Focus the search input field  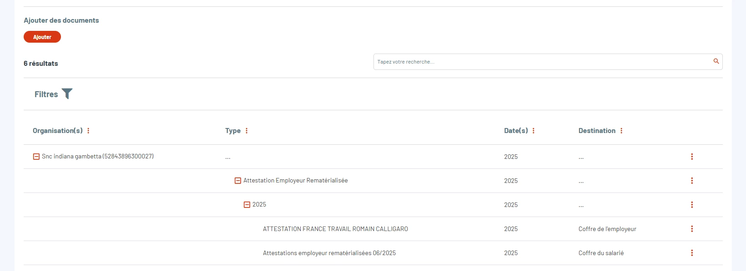[541, 62]
